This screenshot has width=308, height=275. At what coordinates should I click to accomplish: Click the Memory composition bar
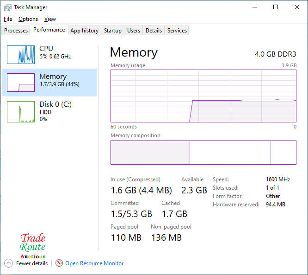click(203, 153)
